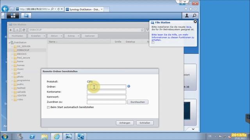This screenshot has height=140, width=250.
Task: Expand the DS_SERVER folder node
Action: click(12, 46)
